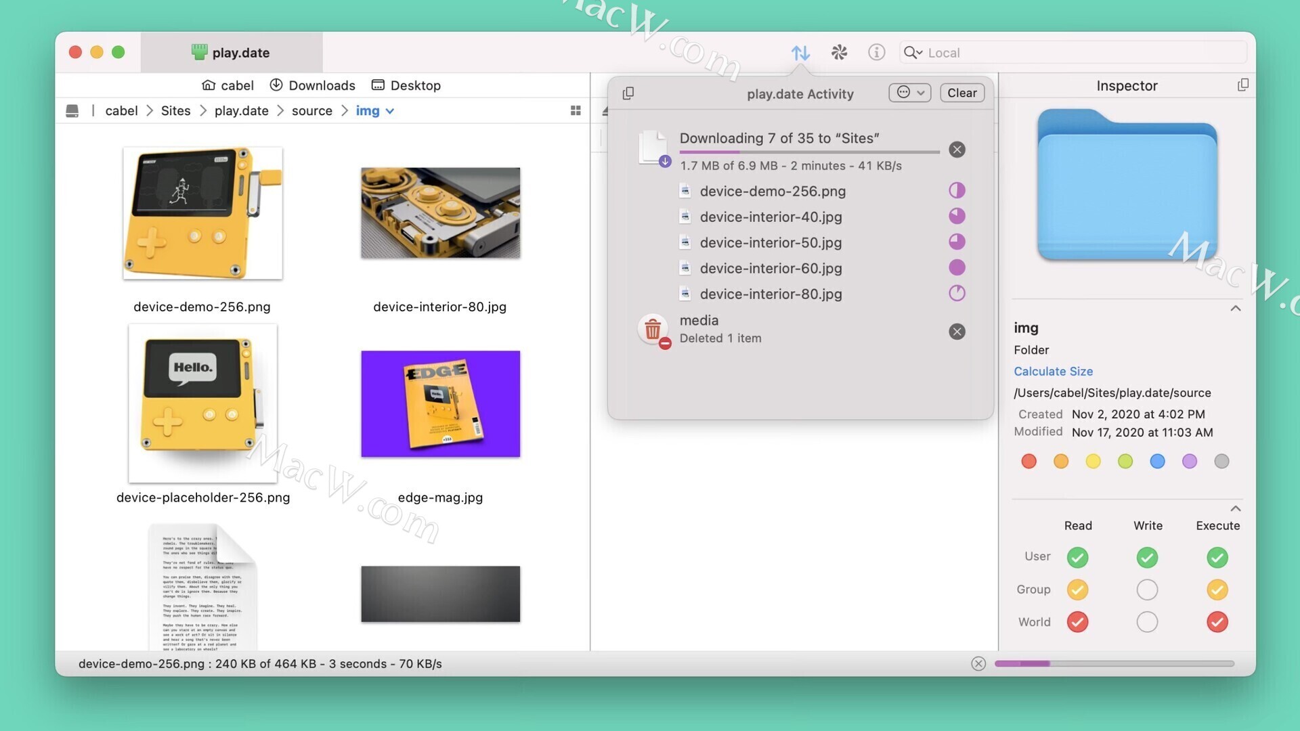Go to Downloads favorite

(x=312, y=85)
